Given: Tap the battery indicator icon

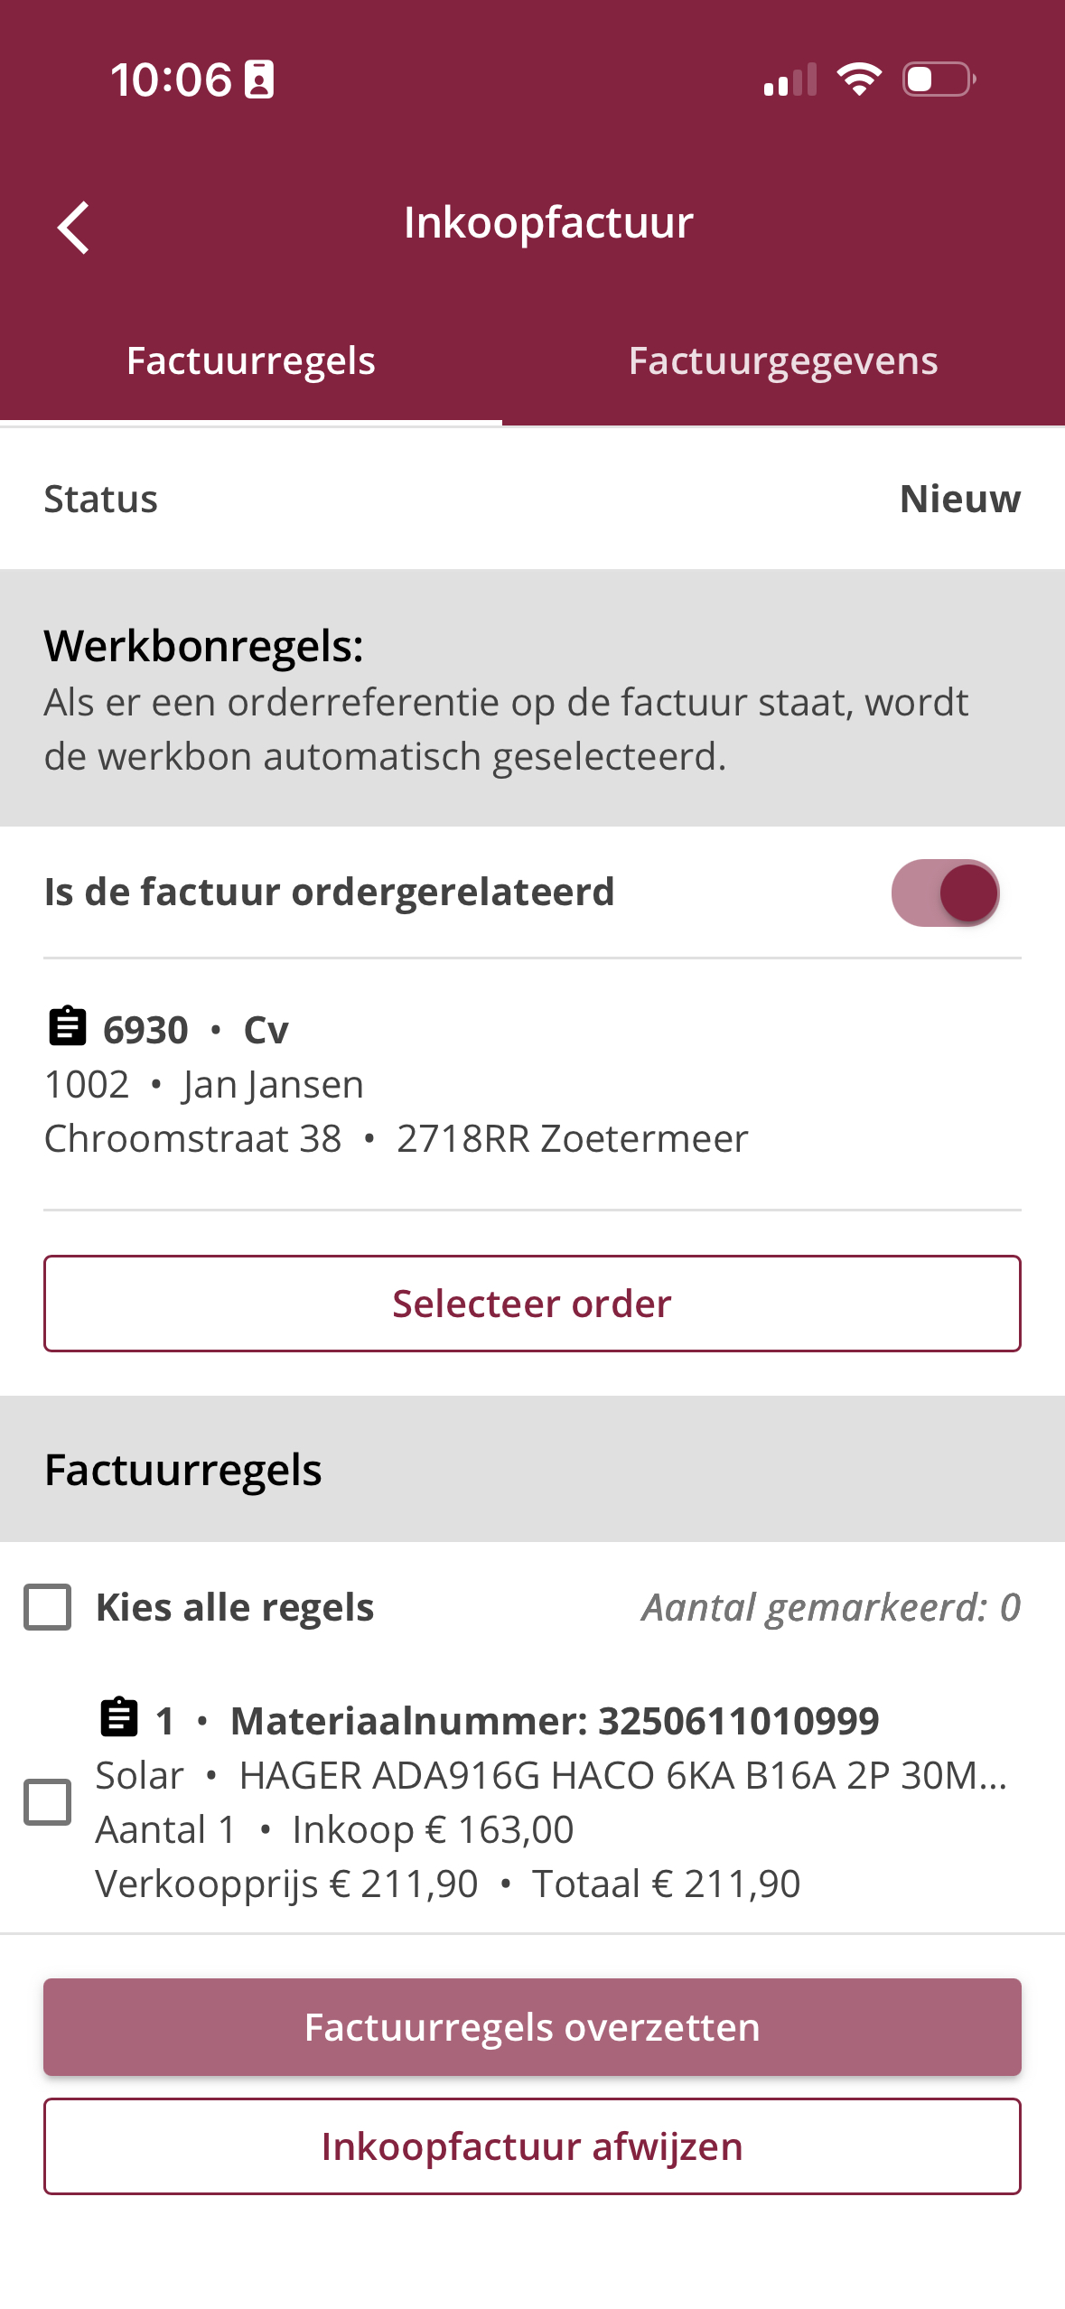Looking at the screenshot, I should (x=939, y=79).
